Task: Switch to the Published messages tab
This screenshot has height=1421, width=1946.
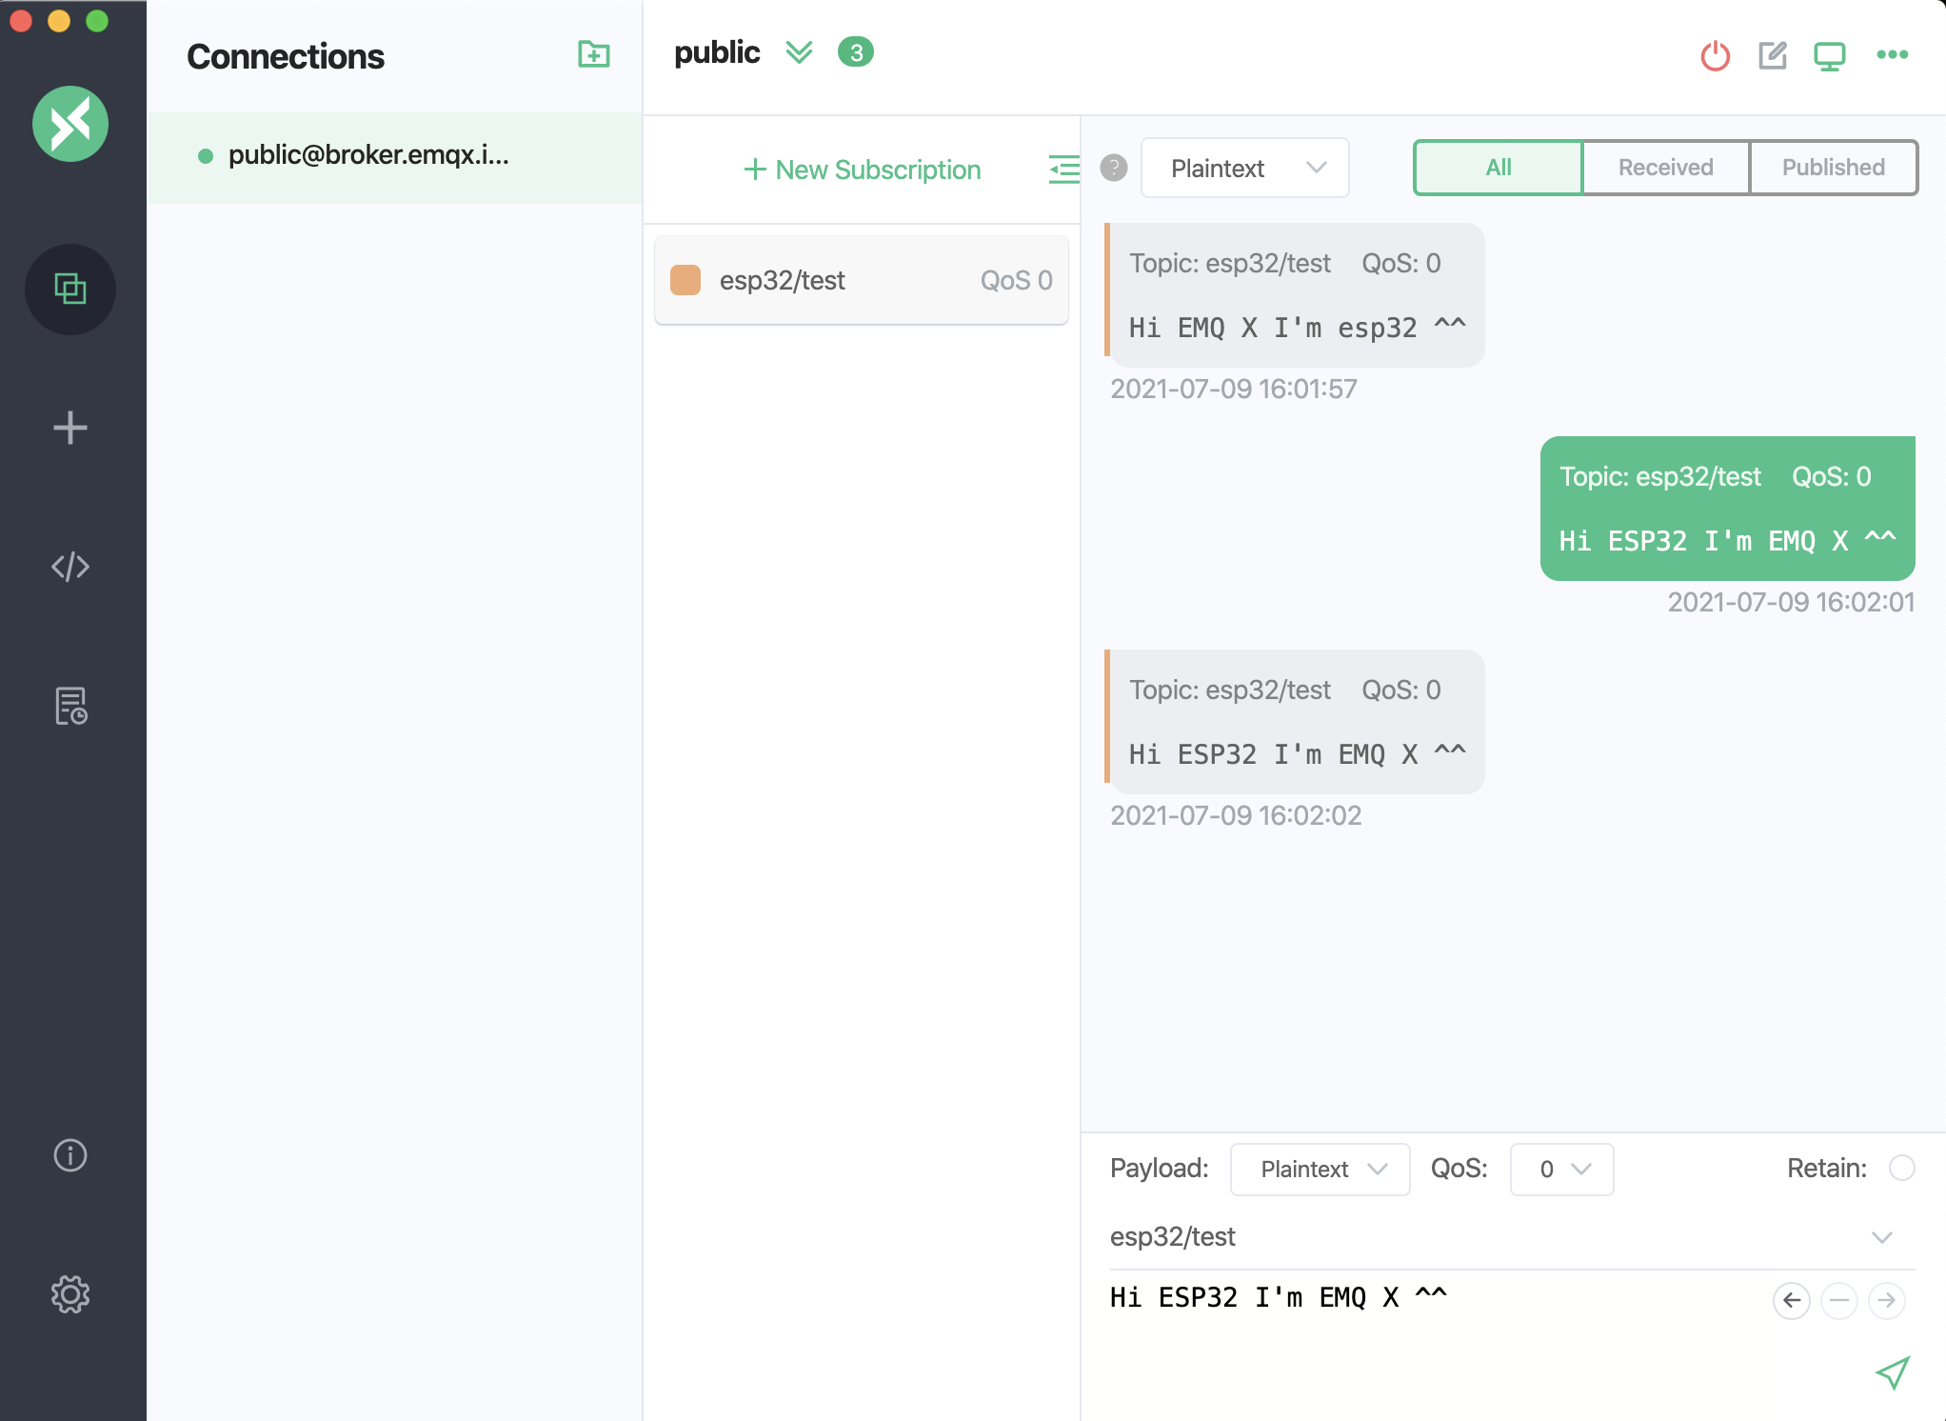Action: 1833,168
